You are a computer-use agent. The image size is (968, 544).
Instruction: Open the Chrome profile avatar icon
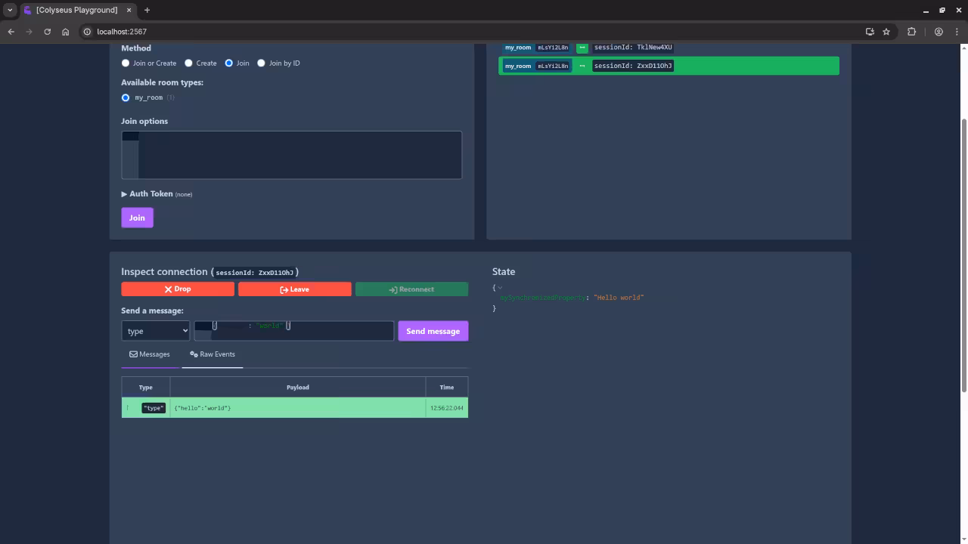coord(939,32)
